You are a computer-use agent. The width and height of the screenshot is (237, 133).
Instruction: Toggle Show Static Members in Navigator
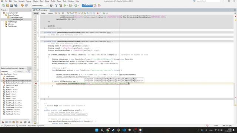10,122
